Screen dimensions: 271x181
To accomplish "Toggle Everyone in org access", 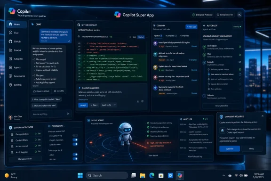I will coord(75,135).
